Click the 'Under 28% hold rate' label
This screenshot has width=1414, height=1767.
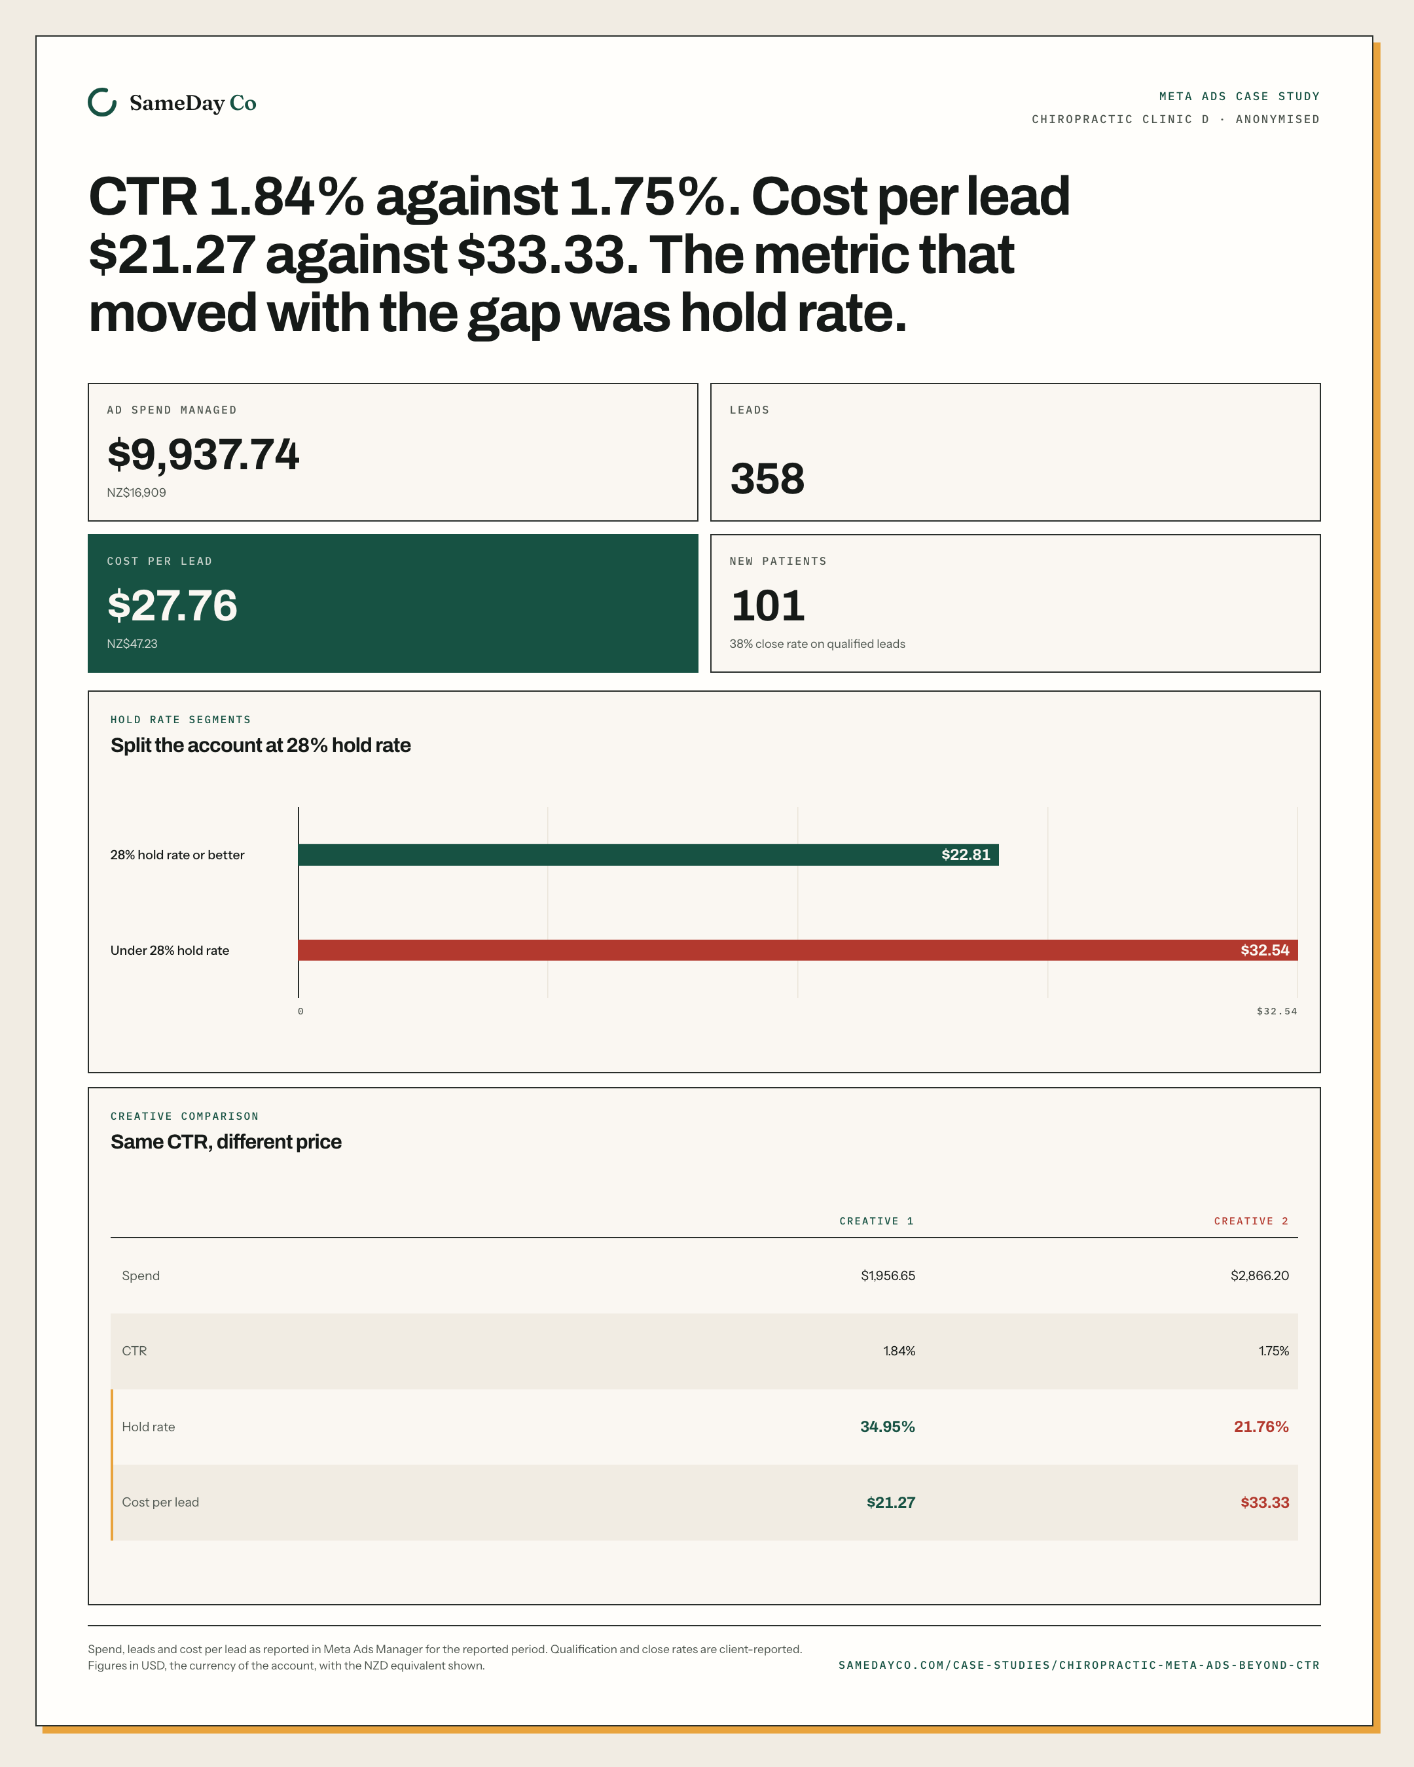coord(170,950)
